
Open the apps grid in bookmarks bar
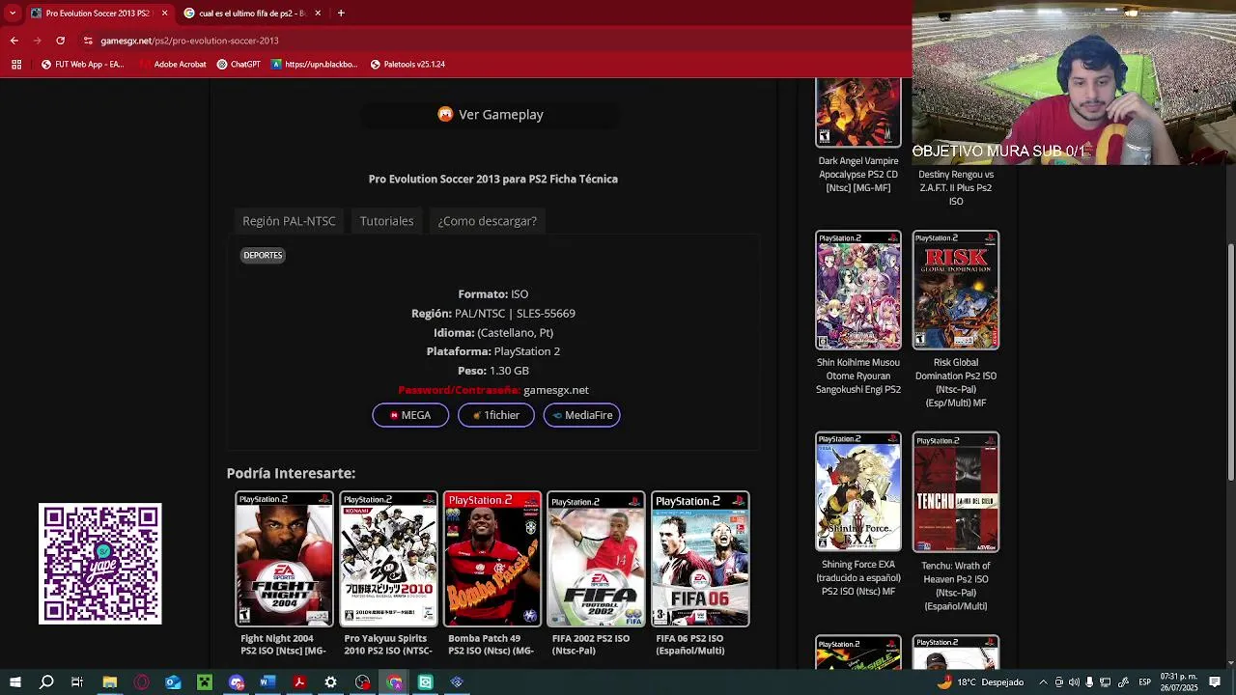16,65
